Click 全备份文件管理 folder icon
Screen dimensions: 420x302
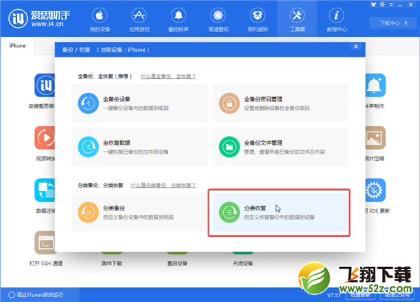(230, 147)
